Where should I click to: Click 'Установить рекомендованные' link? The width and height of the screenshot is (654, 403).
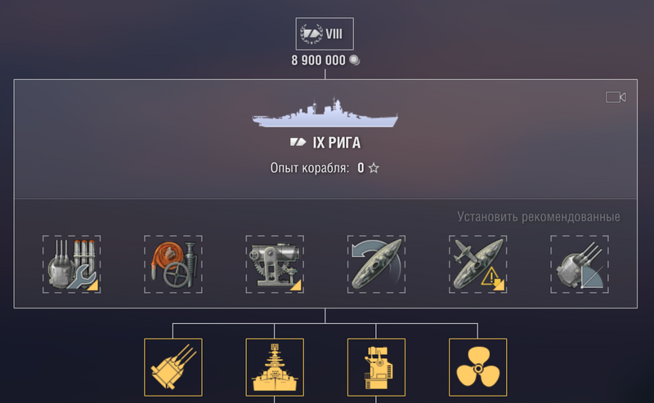pos(539,217)
